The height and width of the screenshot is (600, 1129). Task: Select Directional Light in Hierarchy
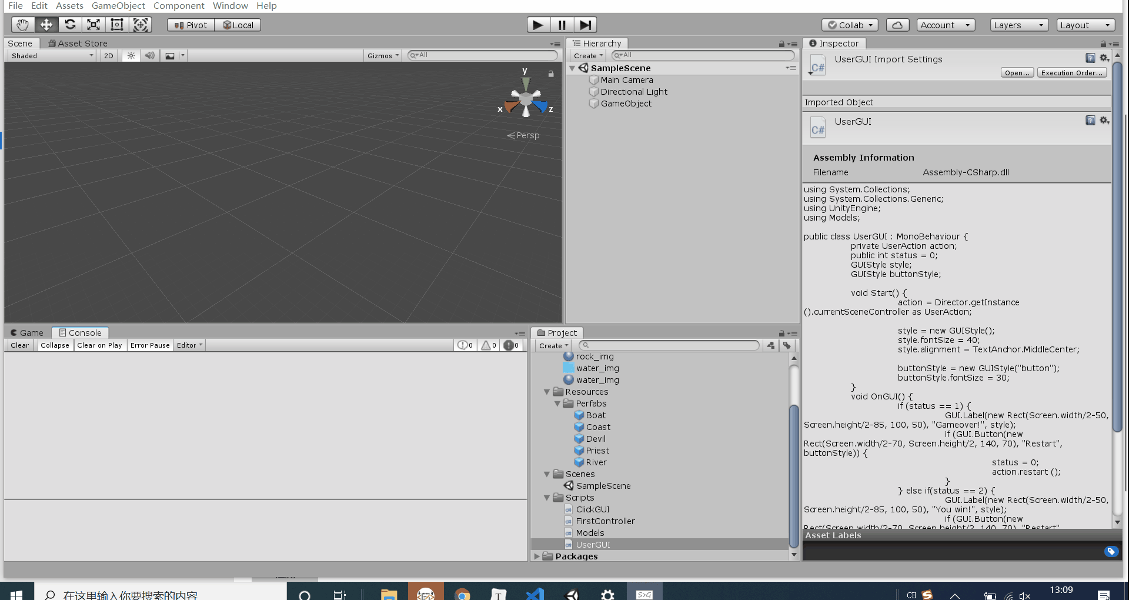[634, 92]
